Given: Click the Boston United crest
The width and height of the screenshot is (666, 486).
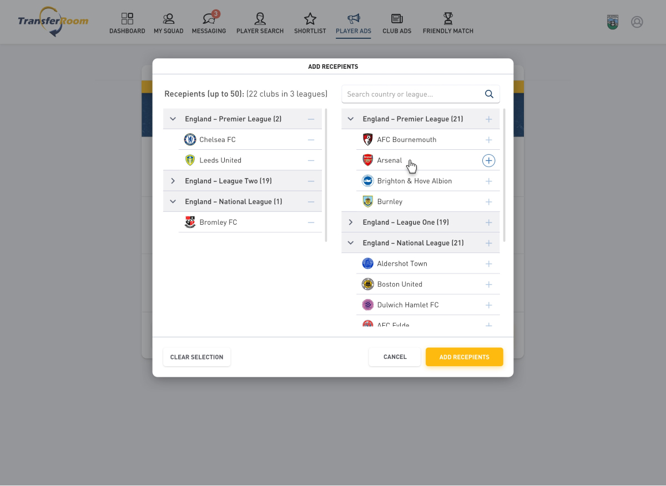Looking at the screenshot, I should [x=367, y=285].
